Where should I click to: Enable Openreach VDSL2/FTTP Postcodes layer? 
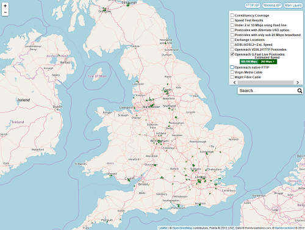point(232,49)
